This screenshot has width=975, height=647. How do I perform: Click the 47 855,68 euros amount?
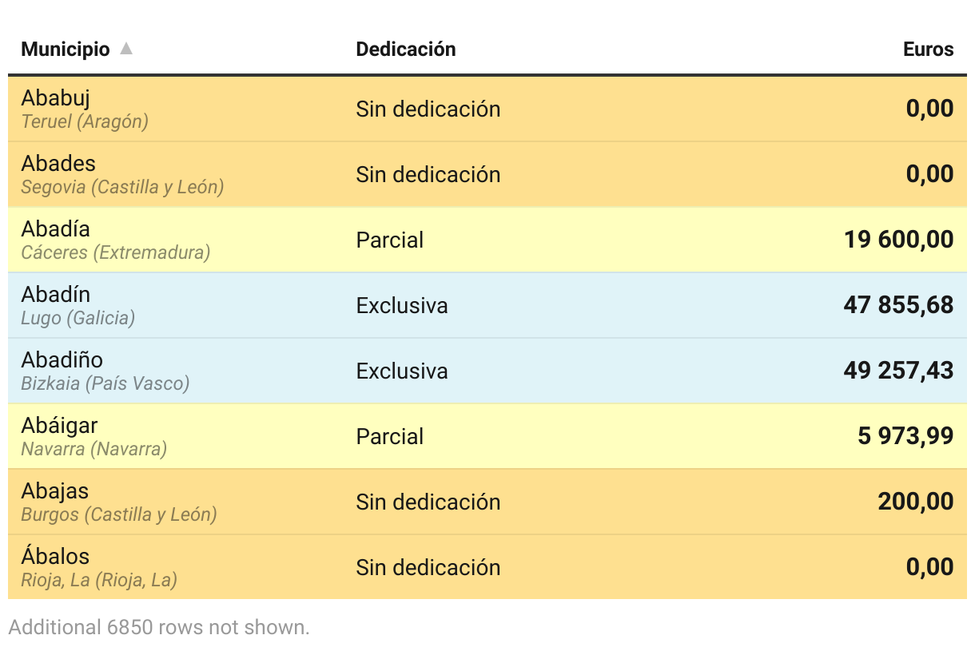(x=898, y=305)
